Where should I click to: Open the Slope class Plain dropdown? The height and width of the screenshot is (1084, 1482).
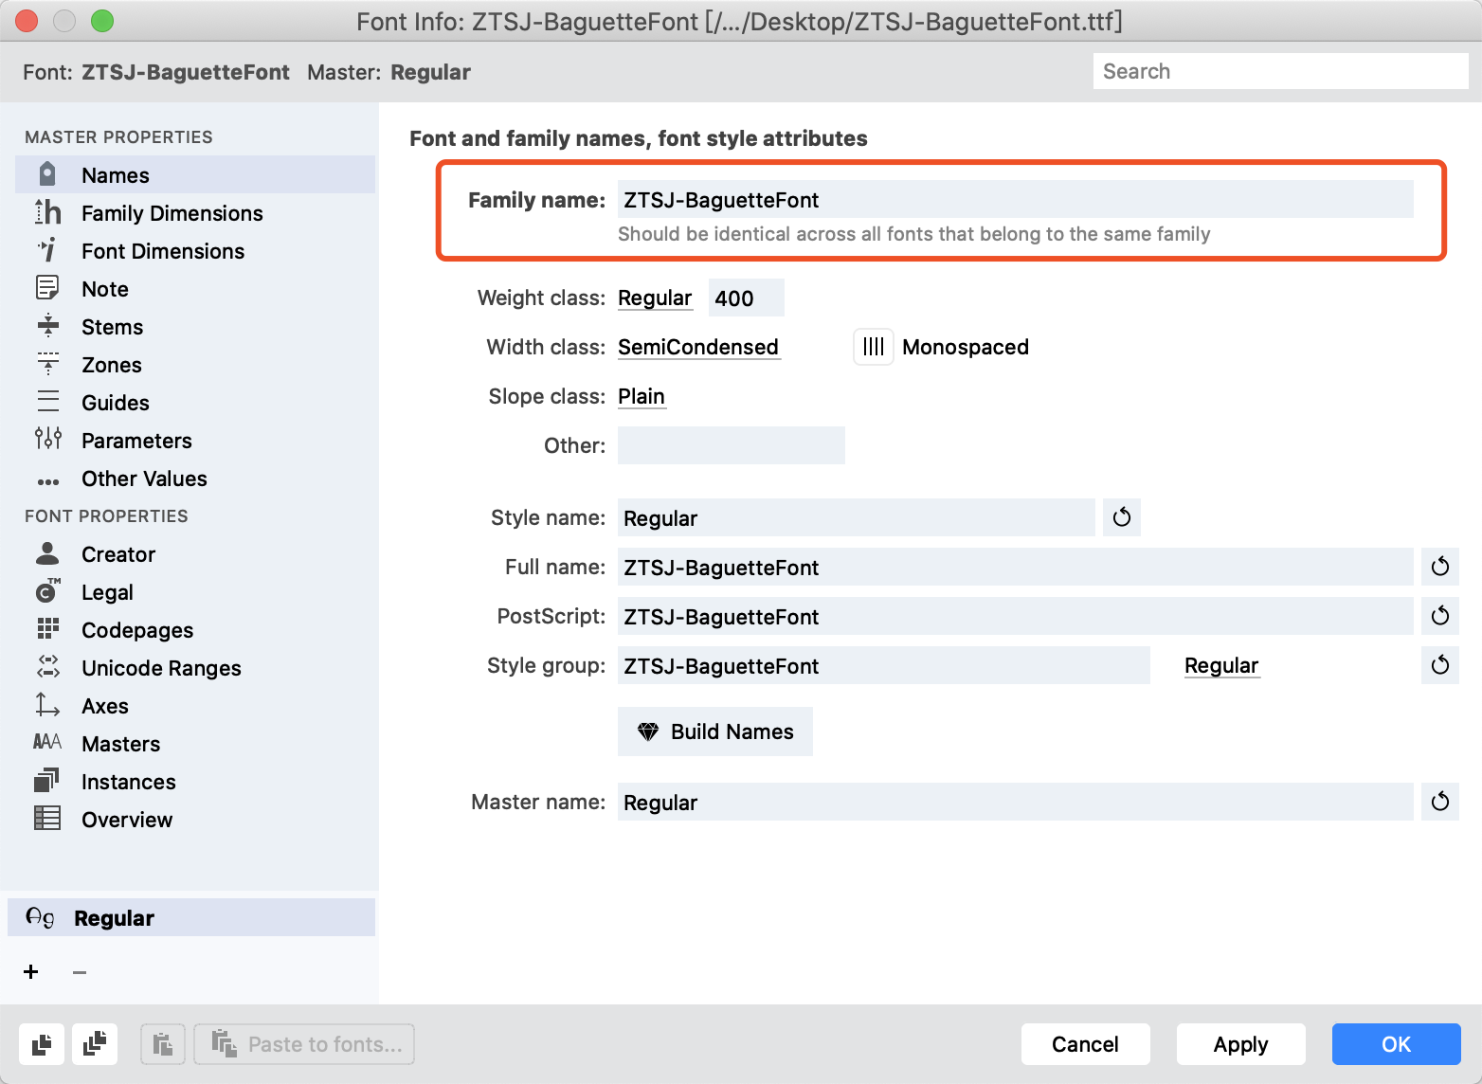point(642,396)
